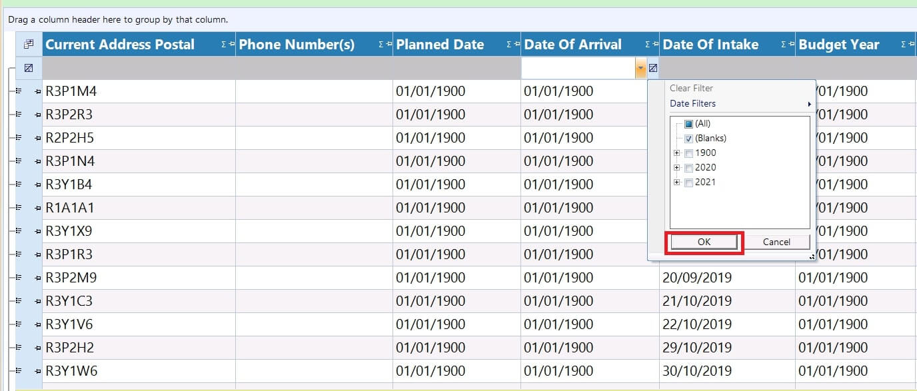Pin the Phone Number(s) column header
This screenshot has height=391, width=917.
click(x=389, y=45)
